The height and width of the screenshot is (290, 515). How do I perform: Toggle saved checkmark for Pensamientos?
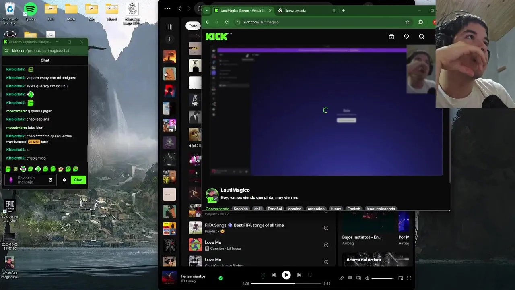(220, 278)
